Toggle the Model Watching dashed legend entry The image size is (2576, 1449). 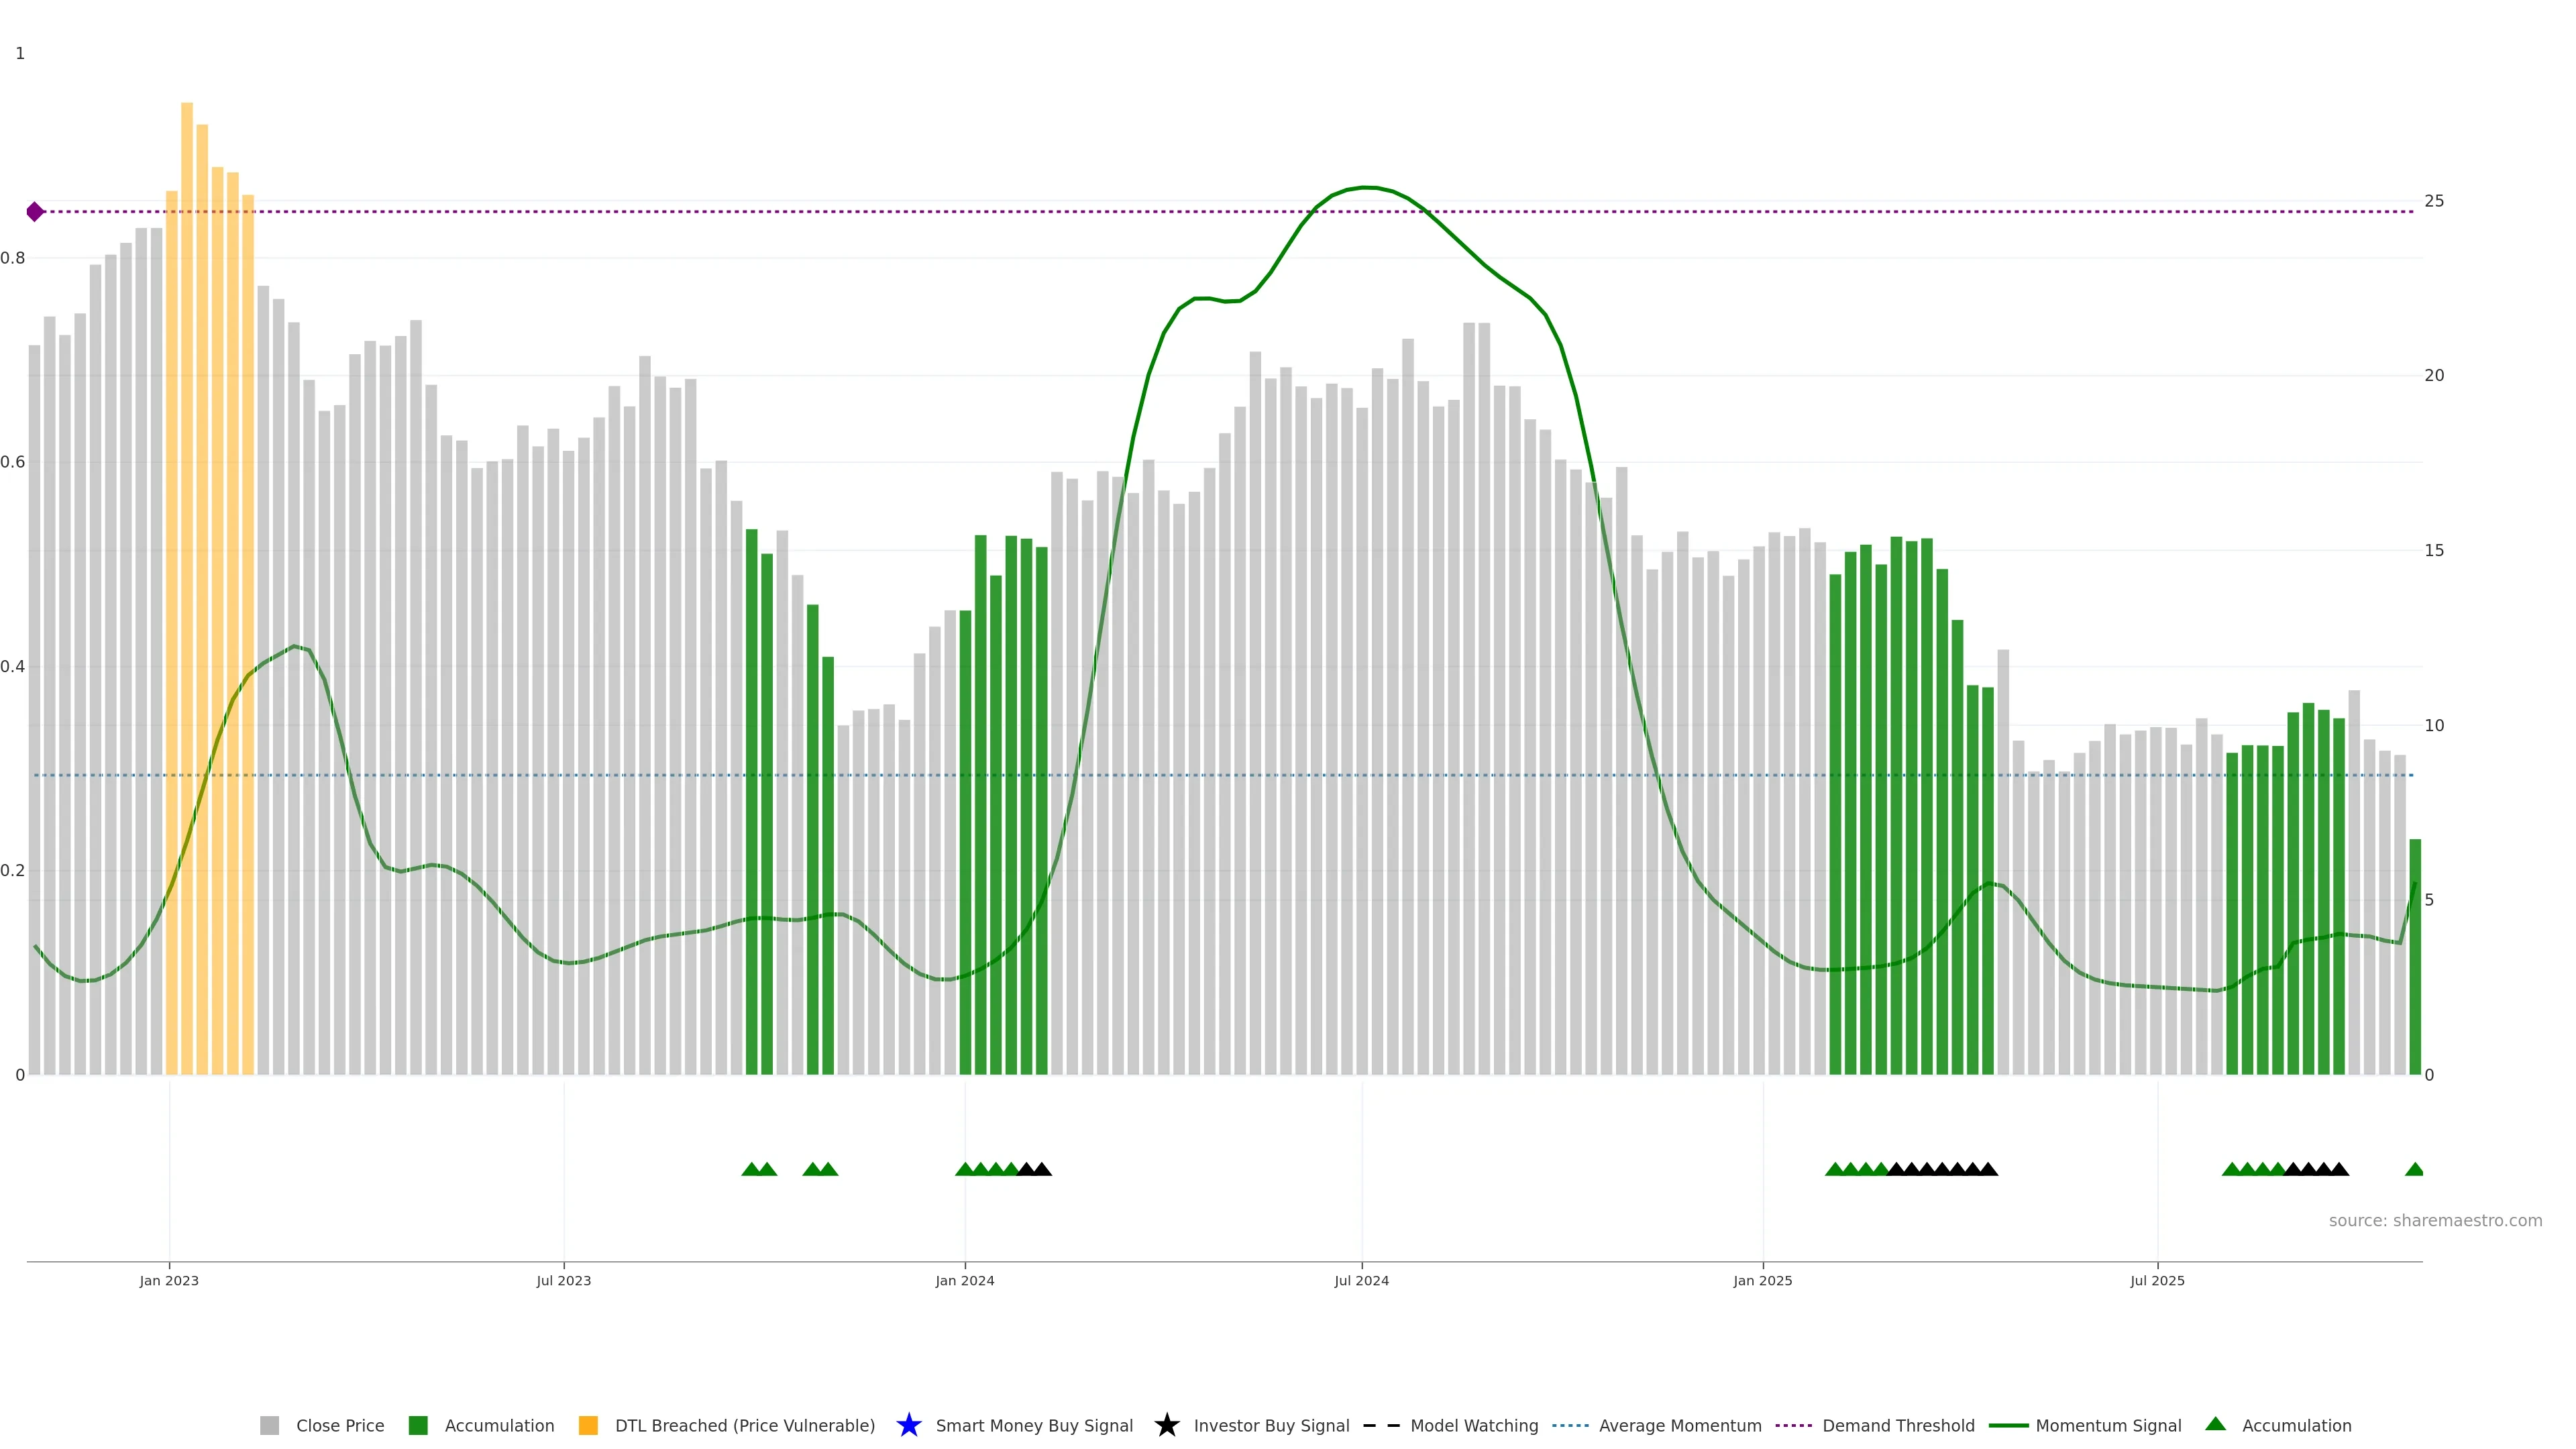point(1473,1425)
